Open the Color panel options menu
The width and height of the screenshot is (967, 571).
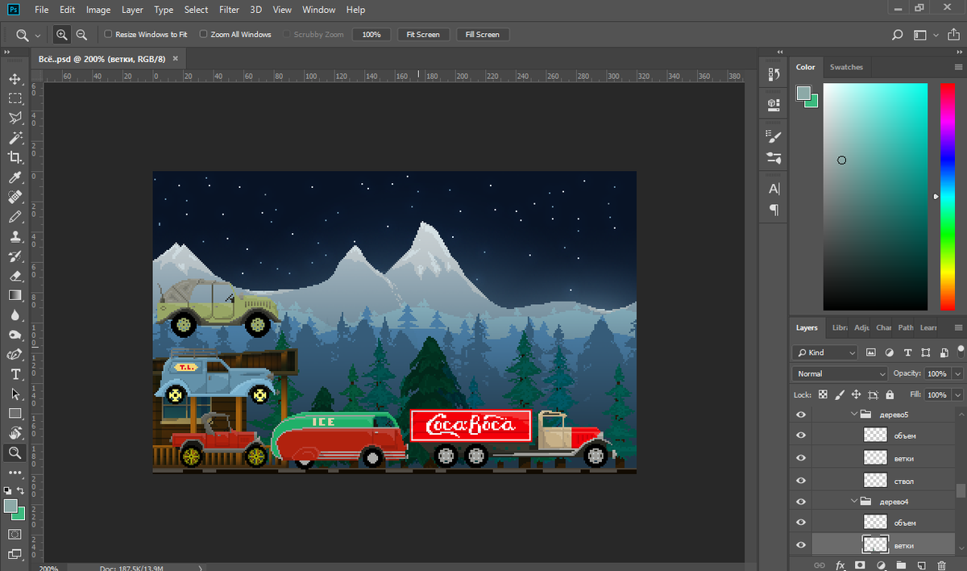(x=957, y=67)
